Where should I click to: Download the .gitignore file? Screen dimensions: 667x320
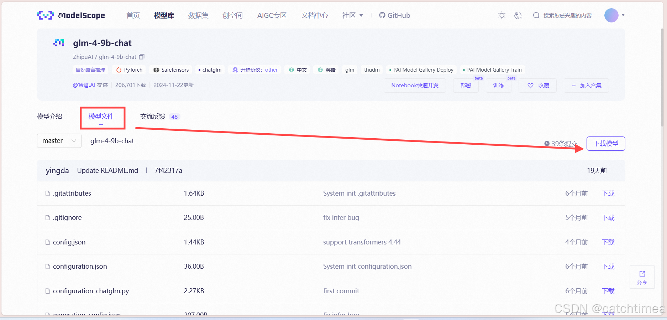(608, 217)
